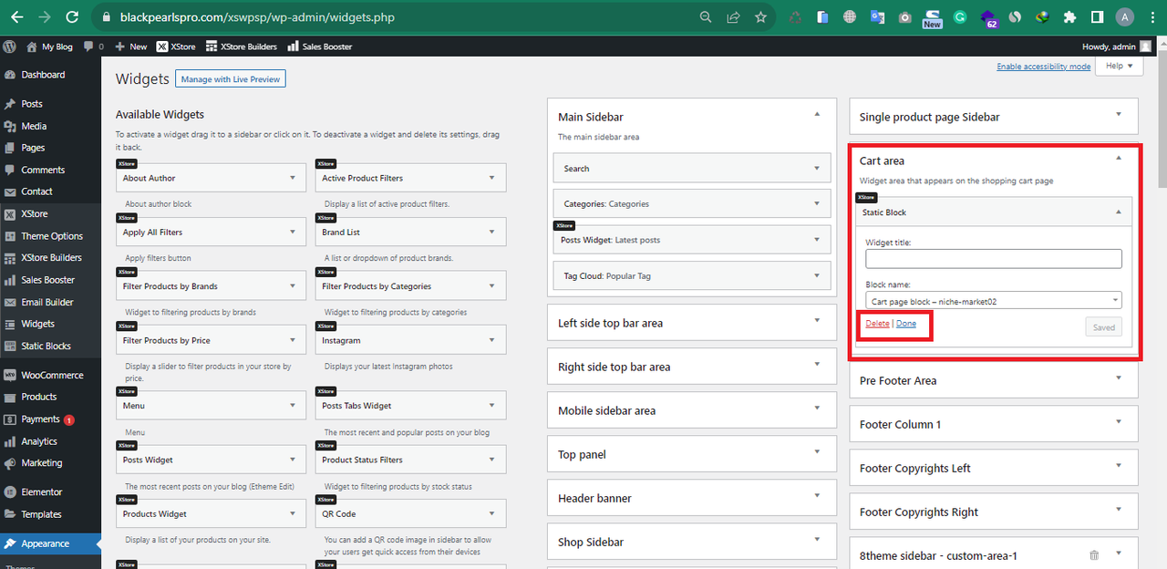The image size is (1167, 569).
Task: Click the share icon in address bar
Action: pyautogui.click(x=733, y=17)
